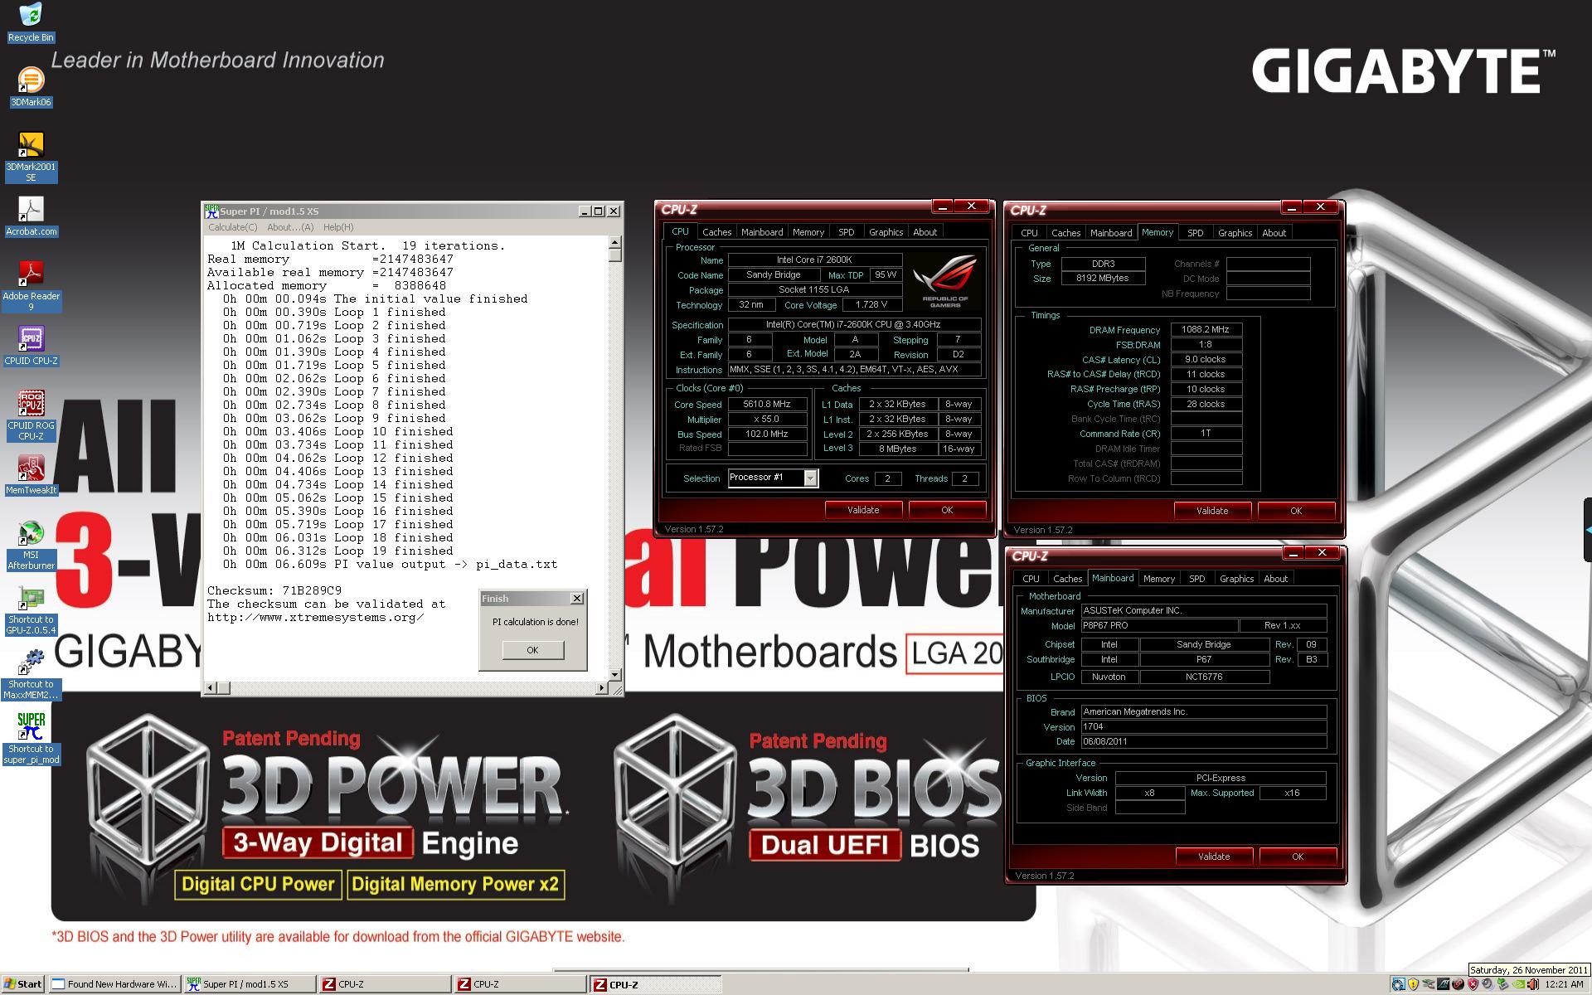Switch to CPU tab in CPU-Z memory window
Viewport: 1592px width, 995px height.
click(1029, 233)
